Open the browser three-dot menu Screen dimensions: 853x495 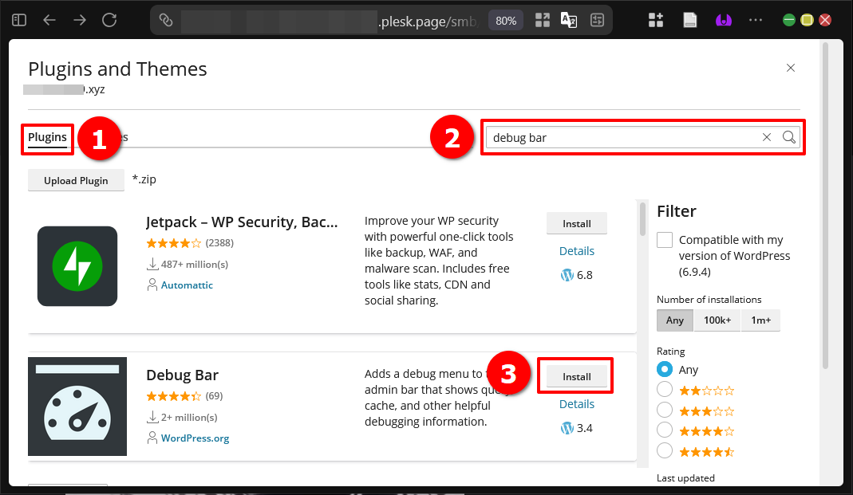756,20
